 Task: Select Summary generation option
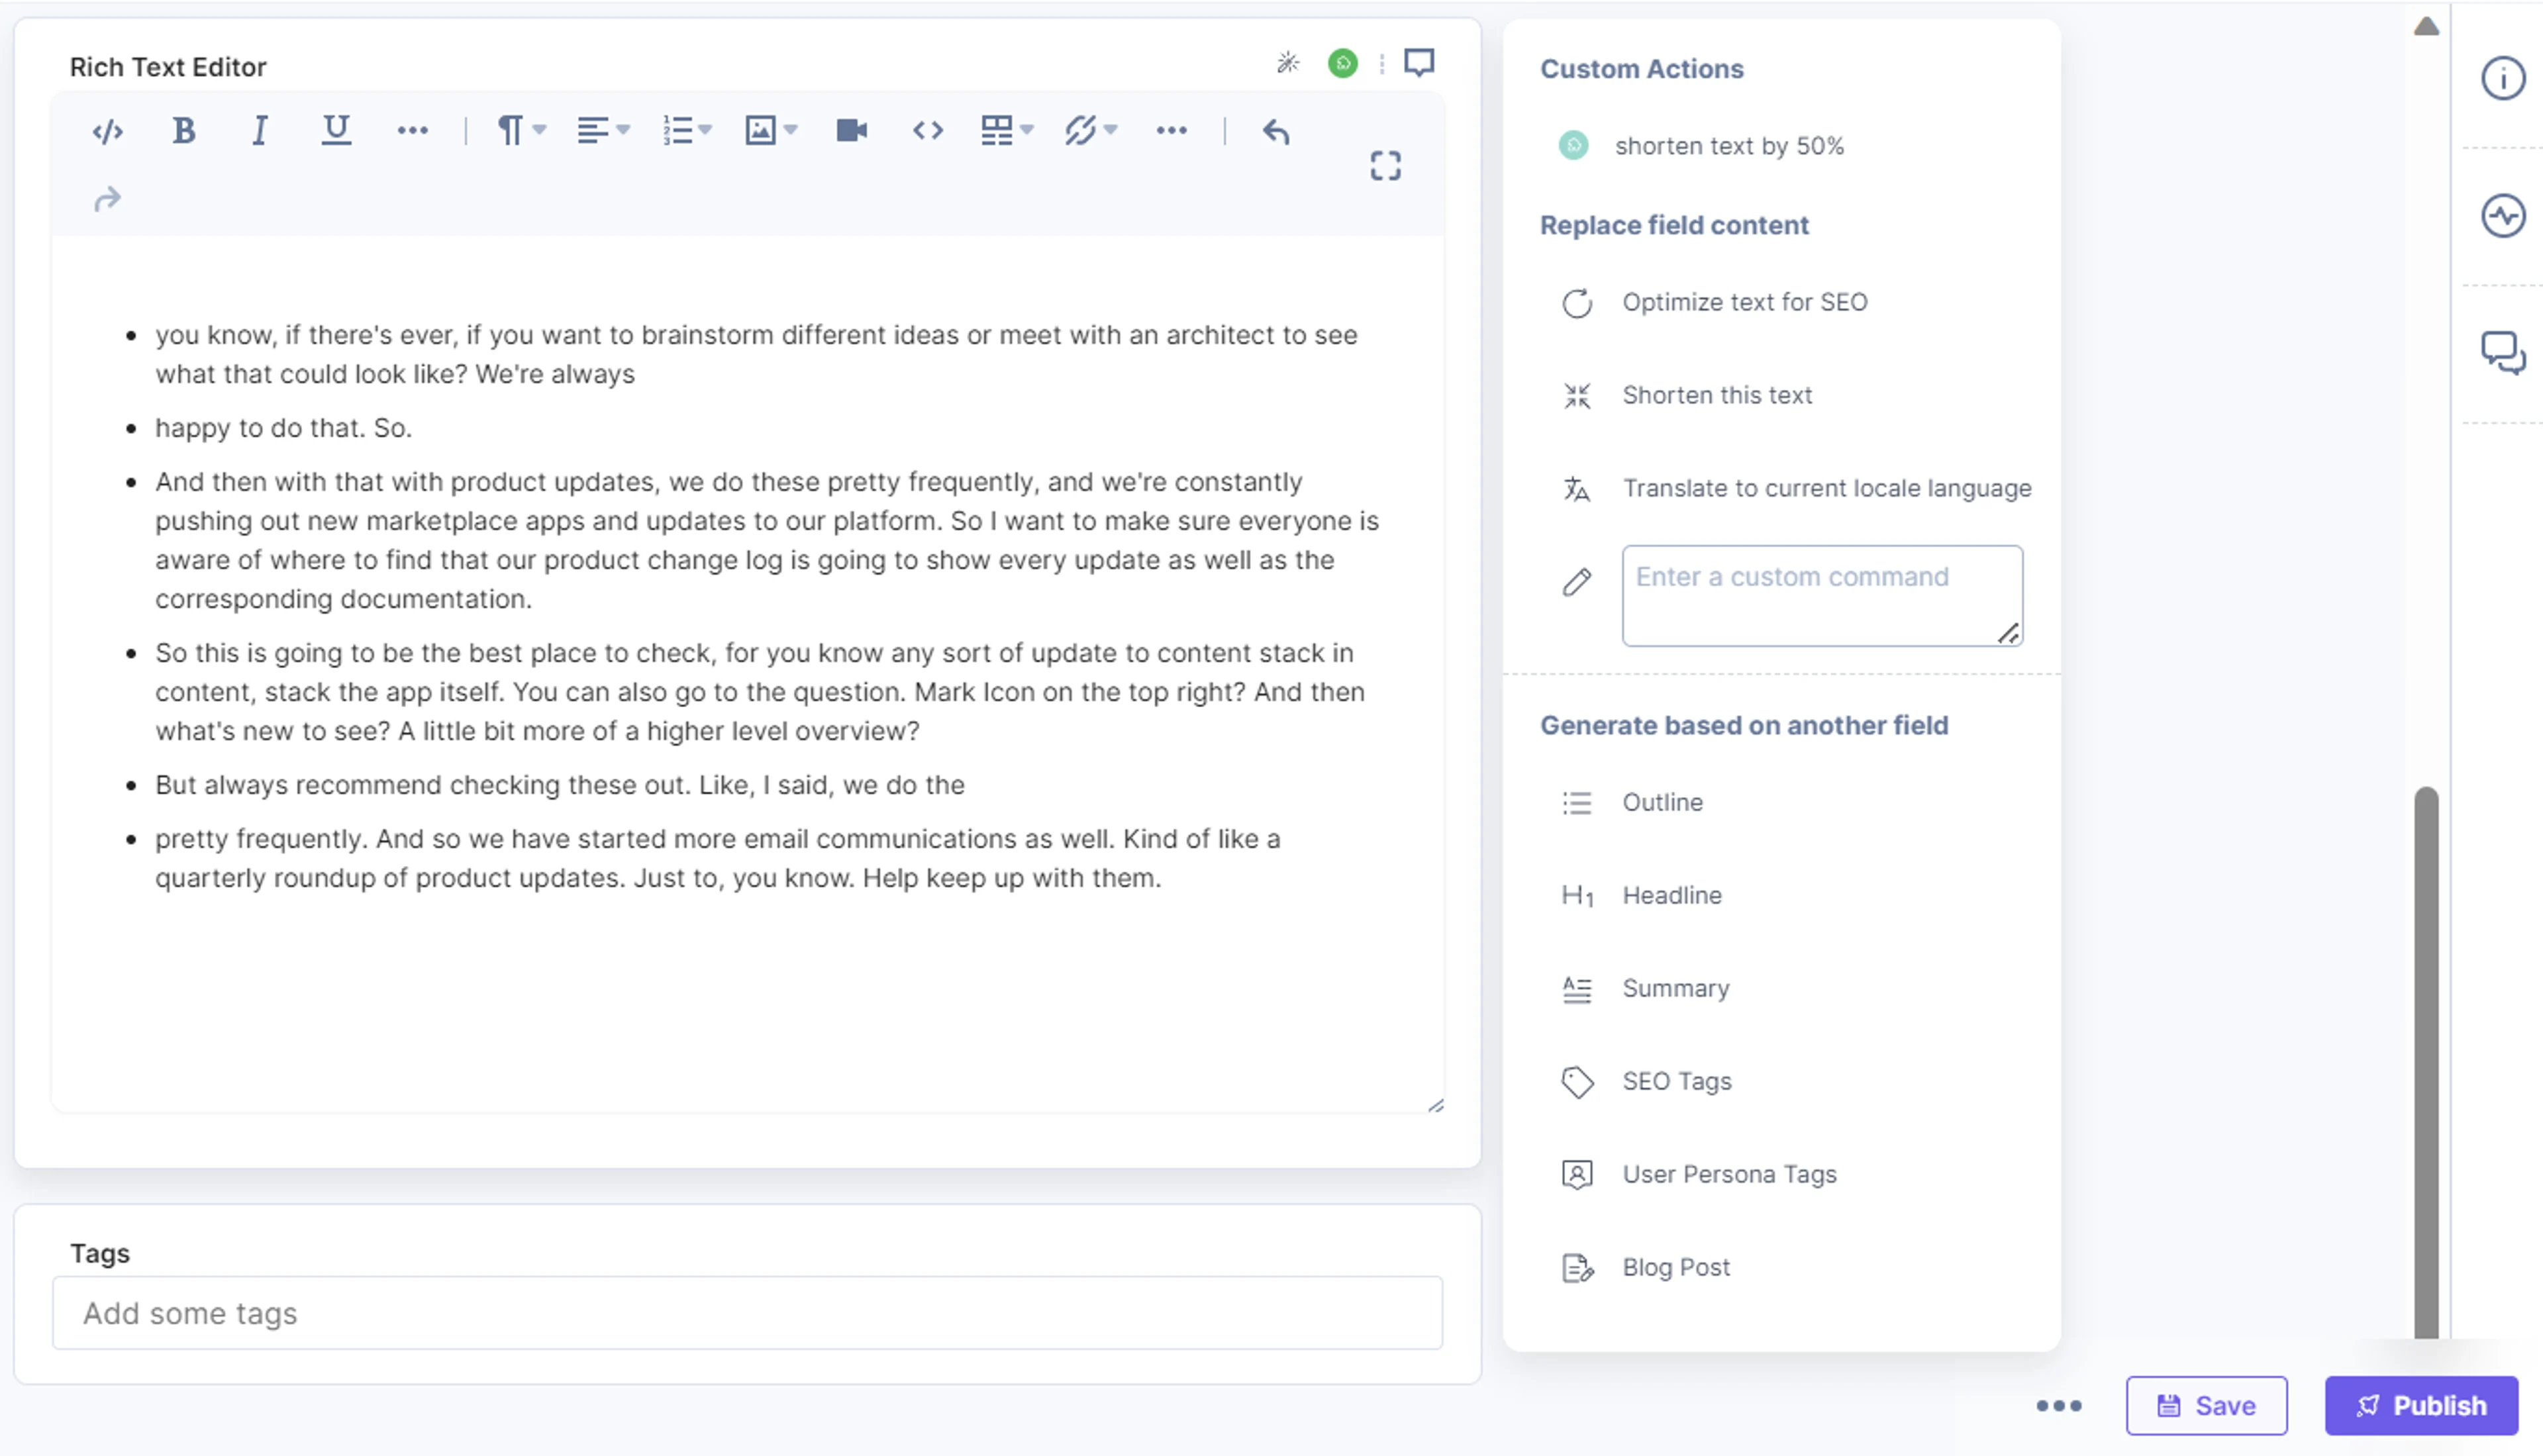pos(1675,988)
